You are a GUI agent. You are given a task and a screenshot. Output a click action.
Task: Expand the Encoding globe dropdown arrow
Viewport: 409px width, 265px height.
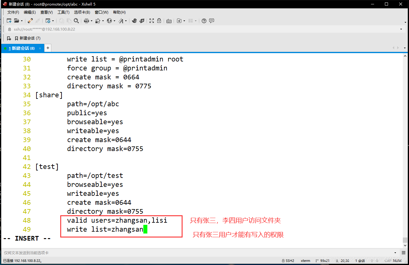pos(114,21)
